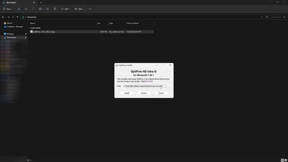The image size is (288, 162).
Task: Switch to large thumbnails view icon
Action: tap(286, 160)
